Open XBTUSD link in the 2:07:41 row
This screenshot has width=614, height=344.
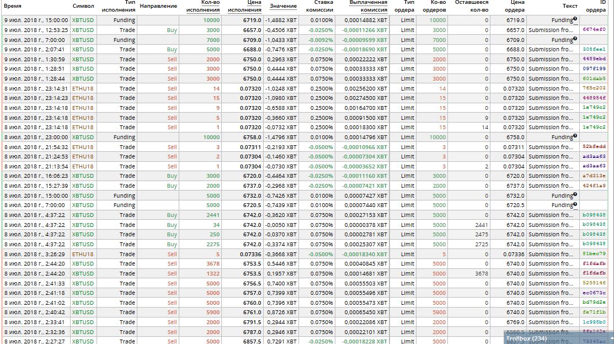83,49
